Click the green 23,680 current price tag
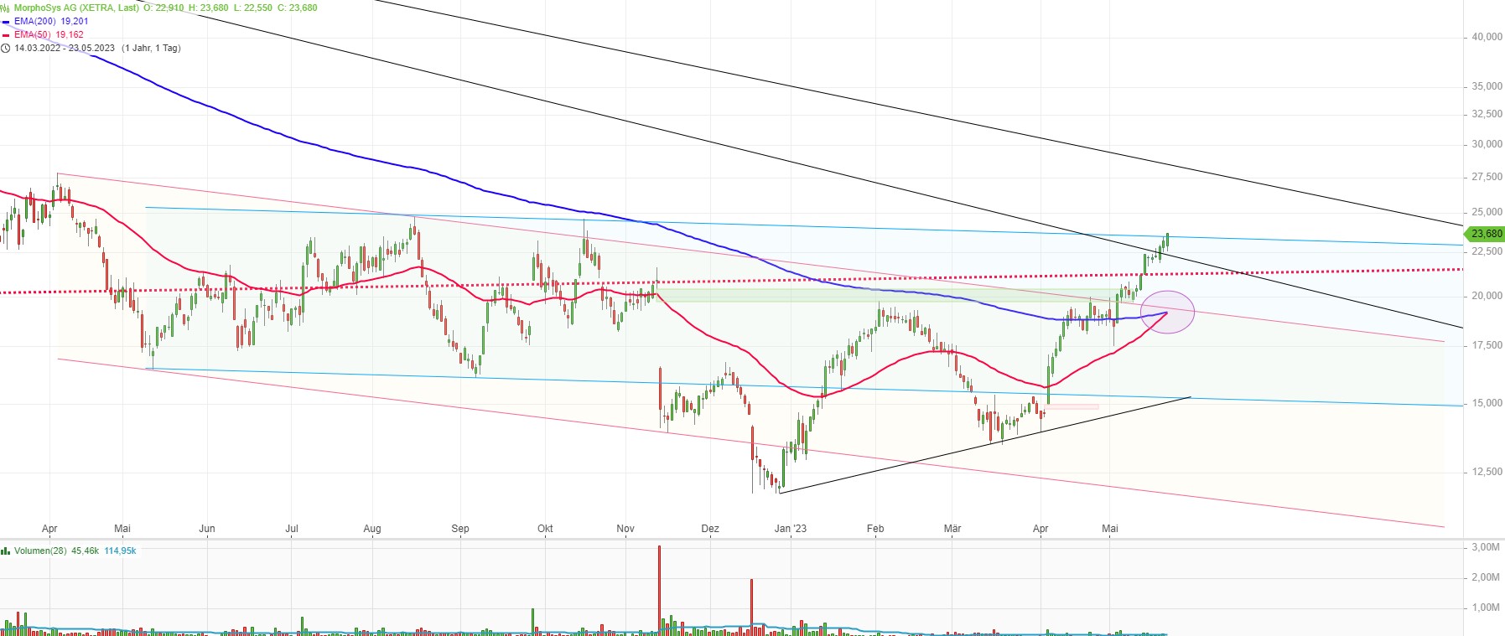1505x636 pixels. (x=1486, y=234)
